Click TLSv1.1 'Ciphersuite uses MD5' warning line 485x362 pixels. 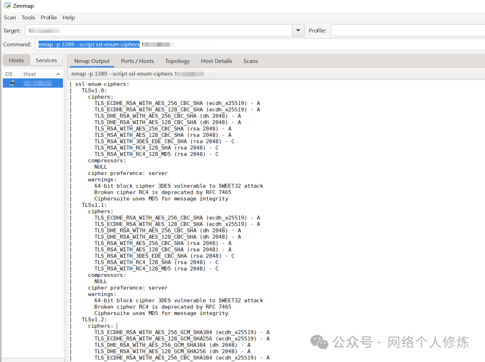click(161, 313)
